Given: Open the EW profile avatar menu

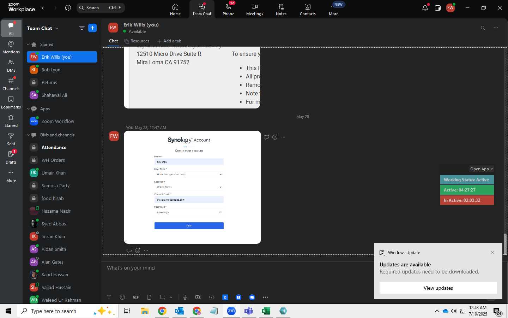Looking at the screenshot, I should pos(450,8).
